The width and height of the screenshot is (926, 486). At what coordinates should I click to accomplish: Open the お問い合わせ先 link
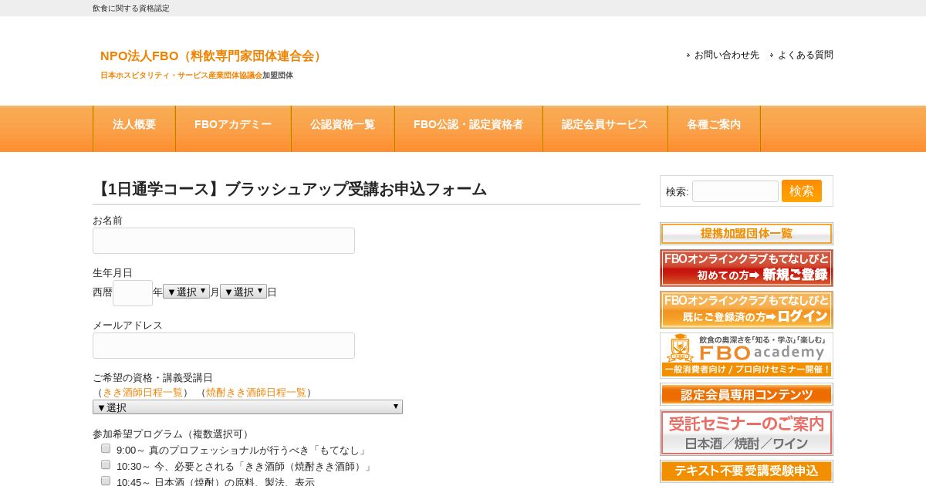tap(727, 55)
